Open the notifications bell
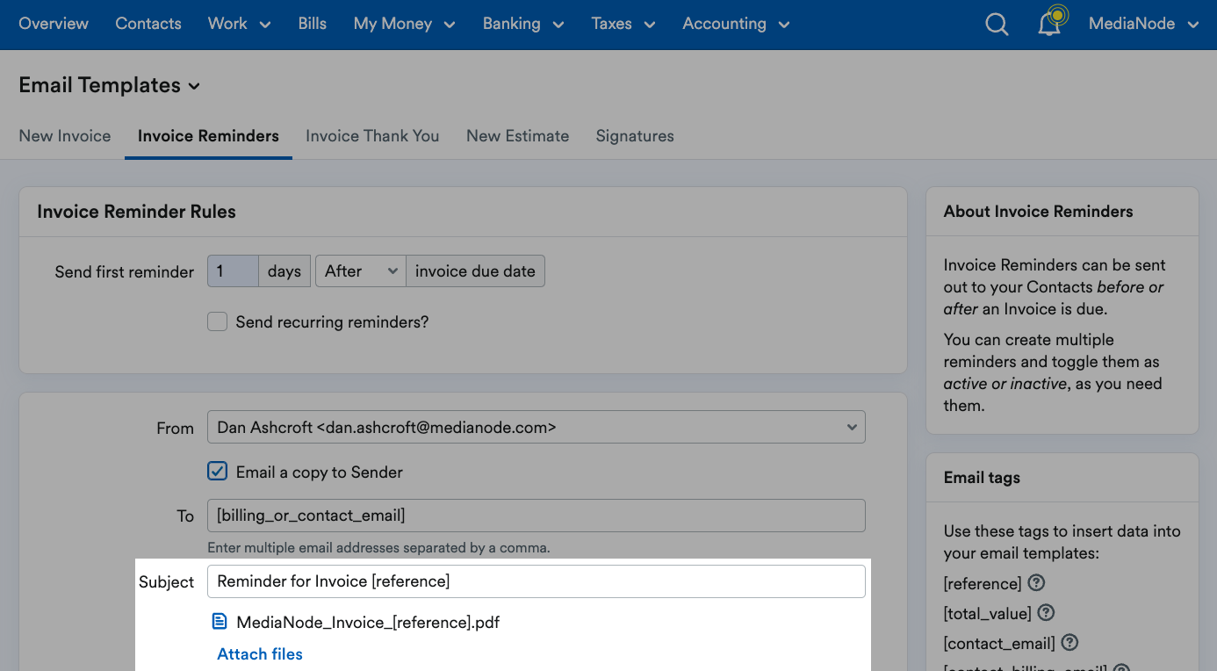This screenshot has width=1217, height=671. pos(1049,23)
